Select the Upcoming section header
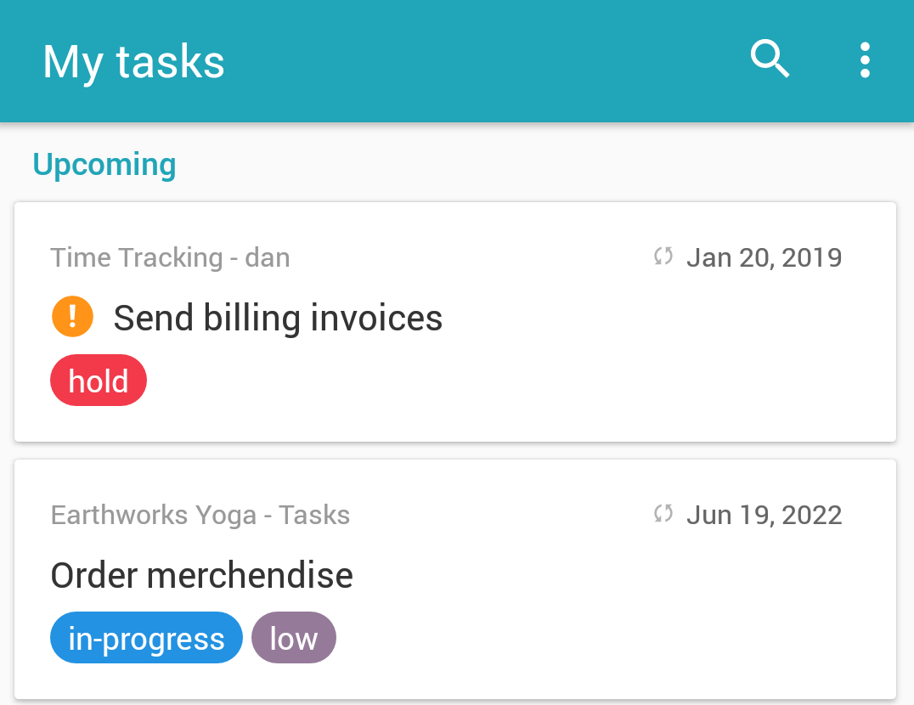 [104, 165]
